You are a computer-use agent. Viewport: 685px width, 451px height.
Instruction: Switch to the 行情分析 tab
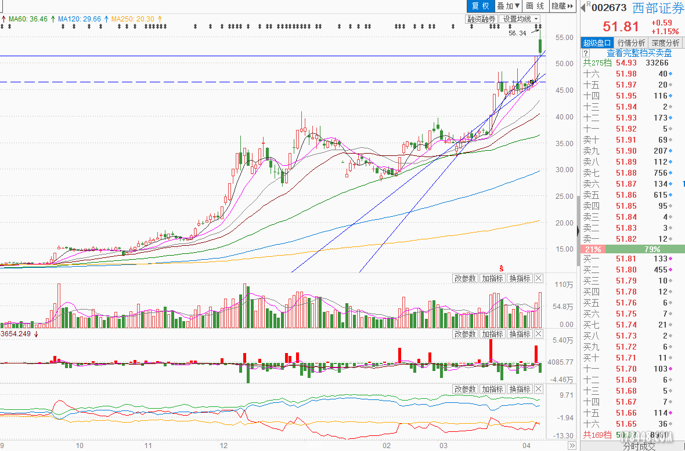tap(631, 43)
